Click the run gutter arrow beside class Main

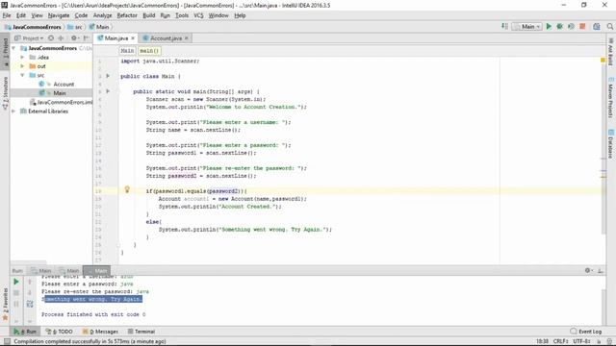(x=108, y=76)
